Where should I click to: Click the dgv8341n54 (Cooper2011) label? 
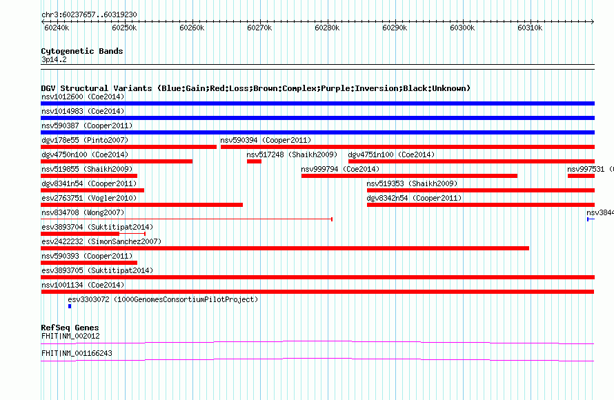click(x=89, y=183)
